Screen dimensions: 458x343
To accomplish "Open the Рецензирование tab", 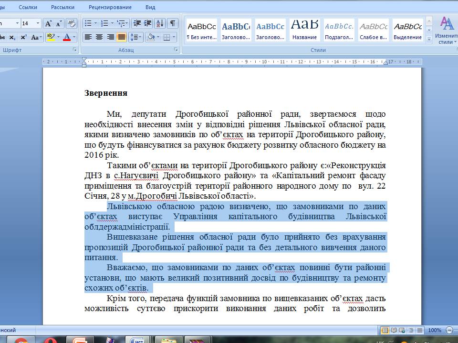I will click(110, 7).
